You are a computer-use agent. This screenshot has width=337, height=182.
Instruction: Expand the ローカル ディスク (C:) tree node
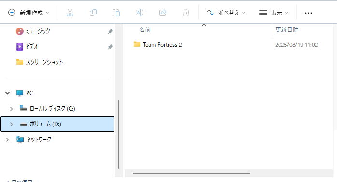12,109
